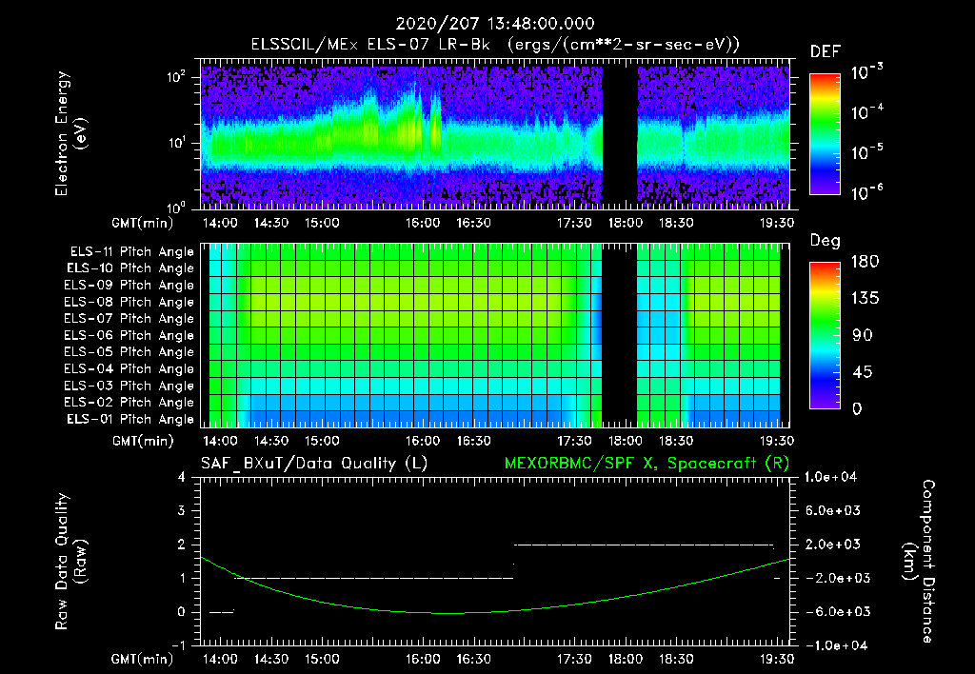Click the DEF label above color bar
975x674 pixels.
(x=826, y=52)
